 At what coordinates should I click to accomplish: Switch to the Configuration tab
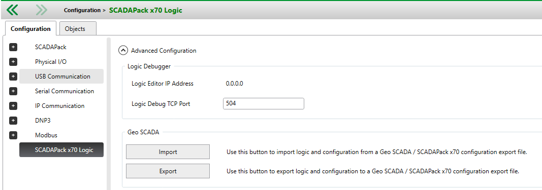[30, 28]
